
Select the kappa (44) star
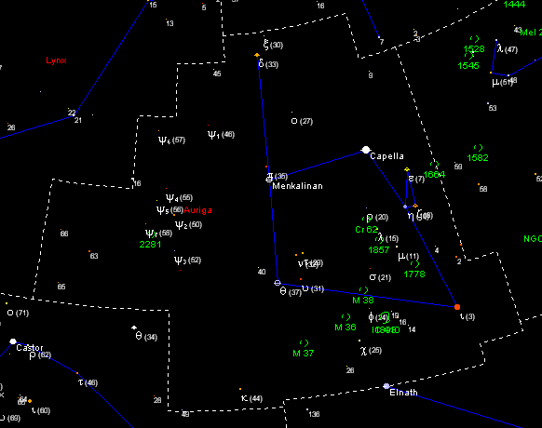click(x=240, y=389)
